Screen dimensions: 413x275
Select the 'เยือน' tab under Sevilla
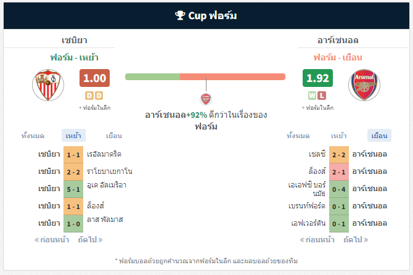(114, 136)
